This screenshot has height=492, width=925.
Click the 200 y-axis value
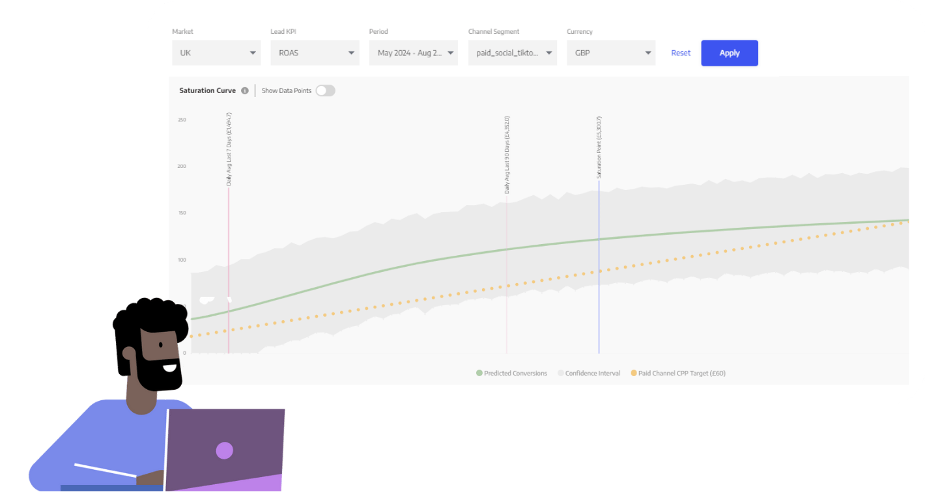coord(182,166)
